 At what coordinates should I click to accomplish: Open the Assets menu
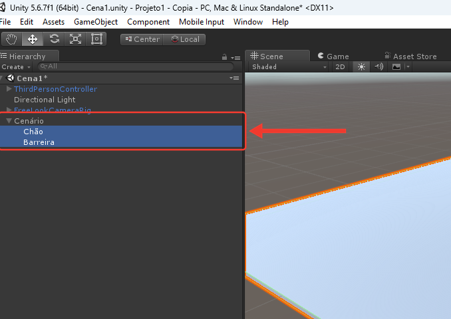[53, 22]
